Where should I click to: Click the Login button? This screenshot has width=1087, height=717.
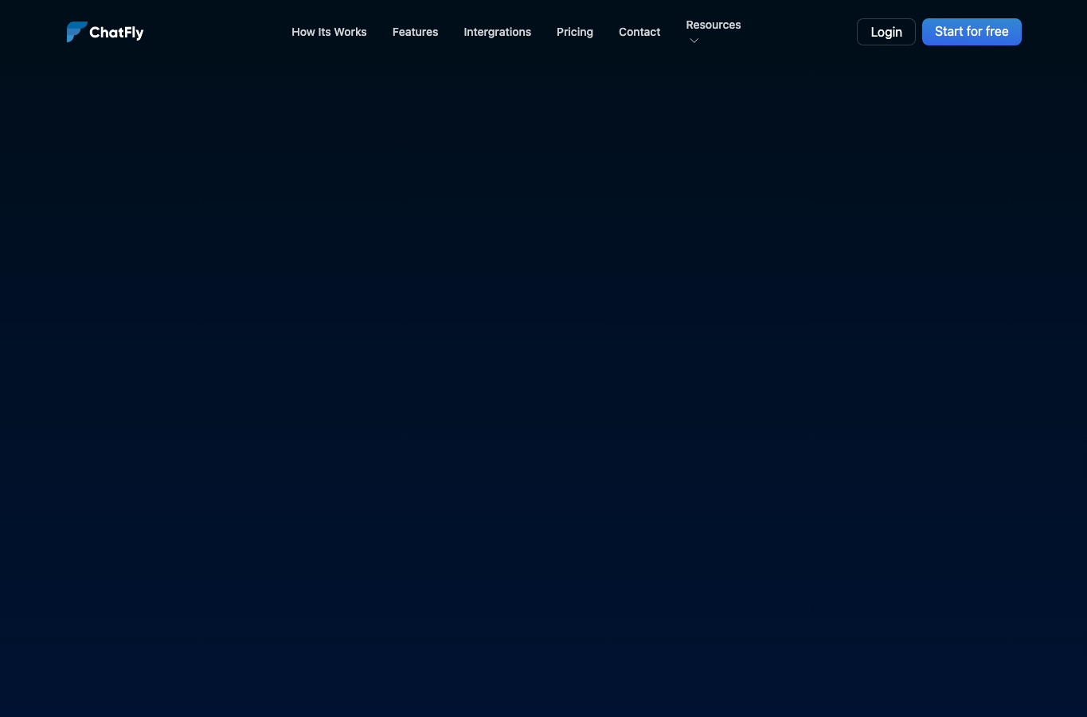(886, 32)
